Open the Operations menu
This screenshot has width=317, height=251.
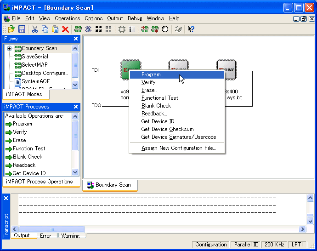click(68, 18)
